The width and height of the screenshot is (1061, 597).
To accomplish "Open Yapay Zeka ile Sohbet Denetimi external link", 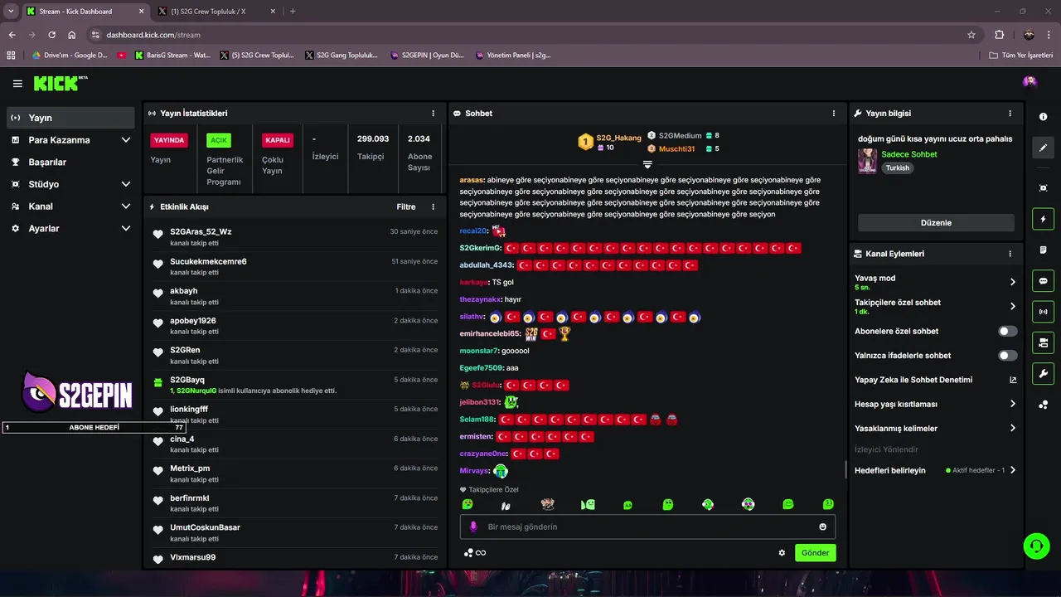I will tap(1012, 380).
